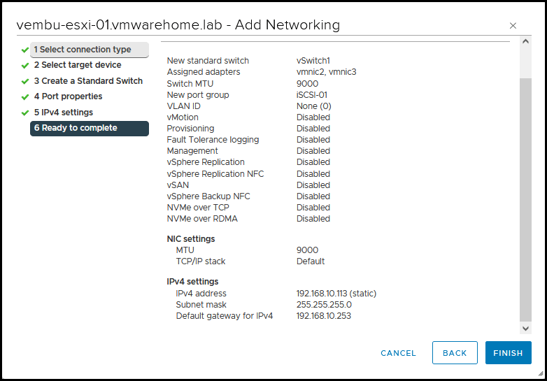Click the vmnic2, vmnic3 adapters value
The image size is (547, 381).
pos(326,72)
